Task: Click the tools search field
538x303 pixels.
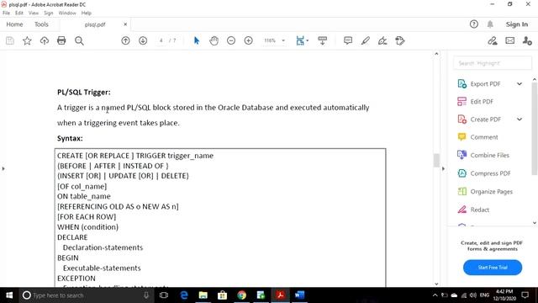Action: pos(493,63)
